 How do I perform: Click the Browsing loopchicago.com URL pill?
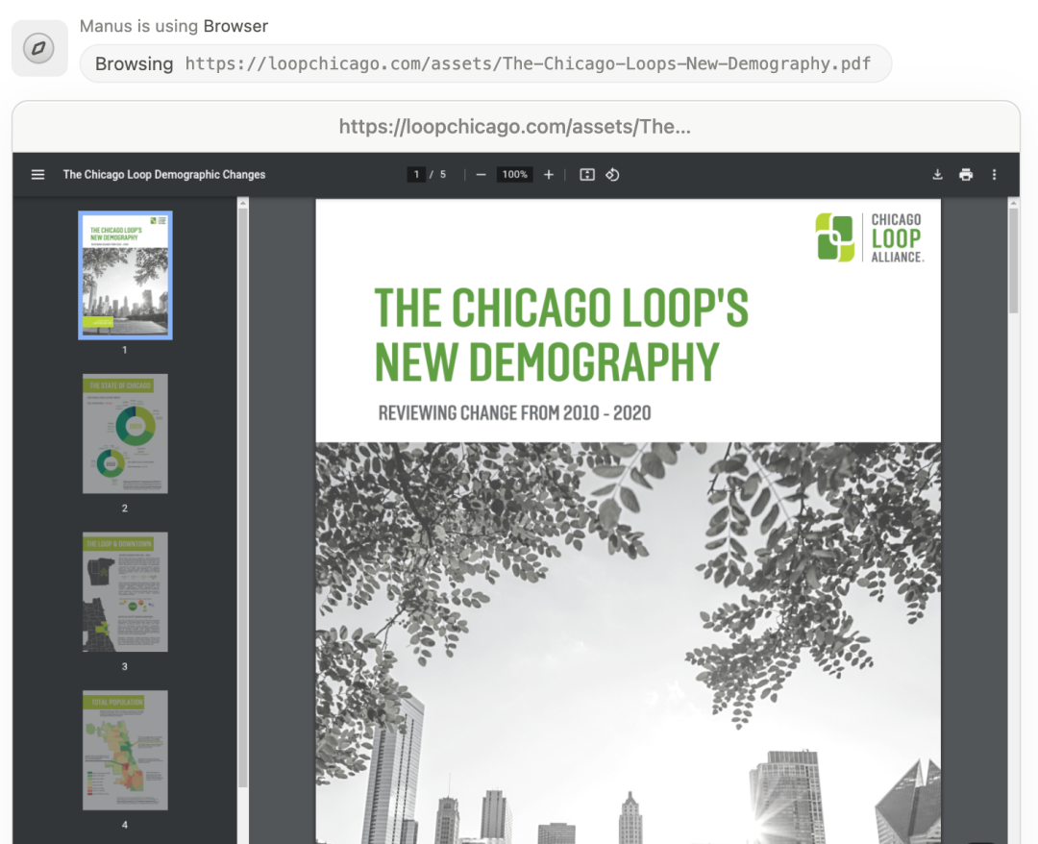click(x=485, y=64)
